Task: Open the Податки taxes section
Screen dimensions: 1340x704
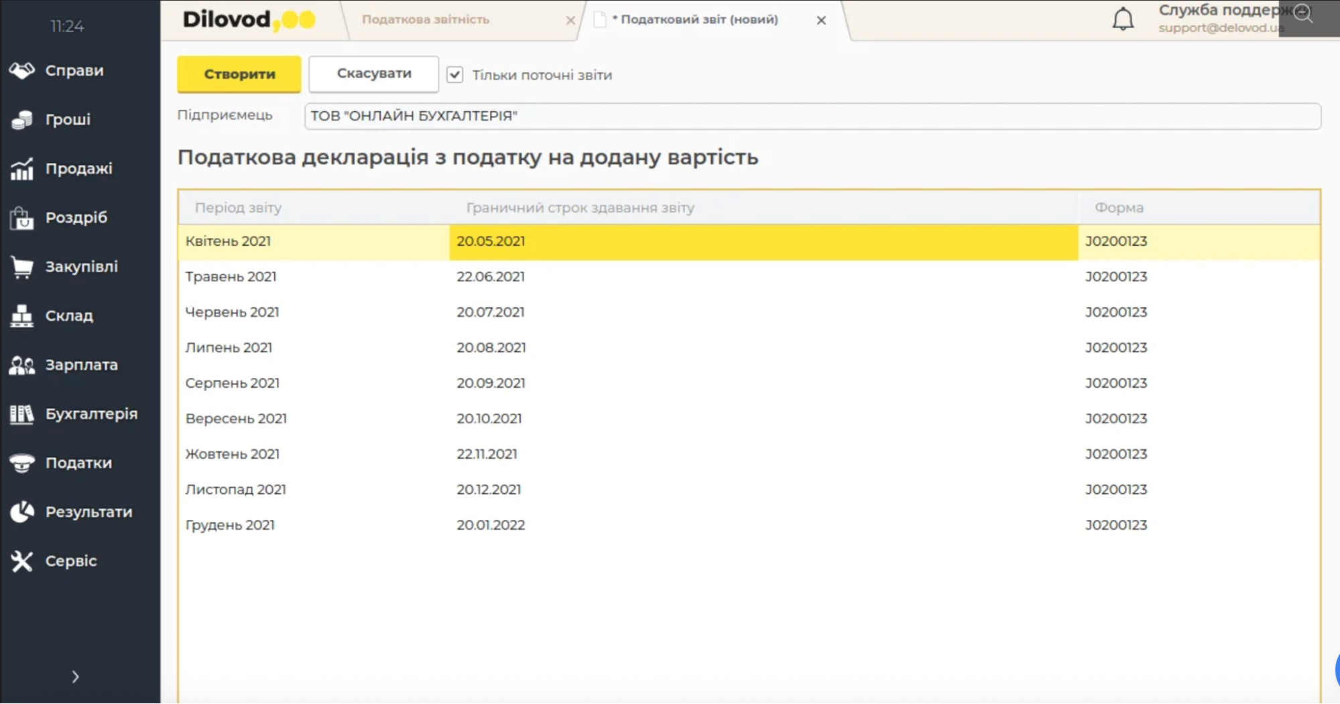Action: [x=77, y=462]
